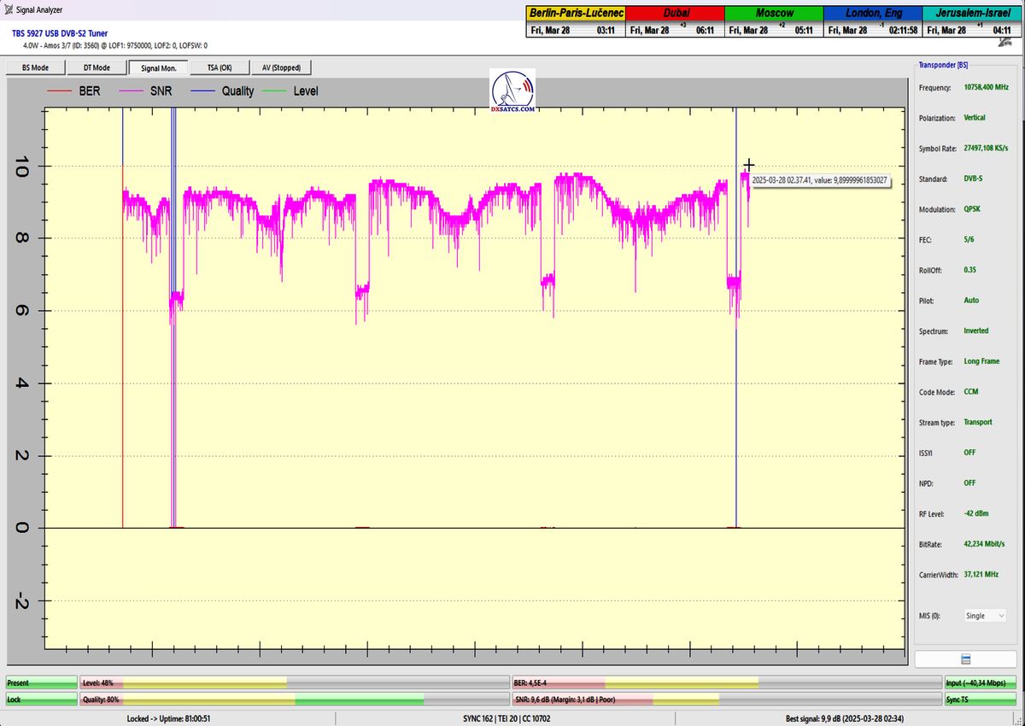Image resolution: width=1025 pixels, height=726 pixels.
Task: Click the crosshair cursor marker on the graph
Action: coord(749,165)
